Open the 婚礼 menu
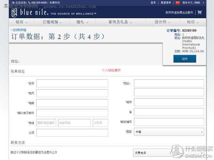This screenshot has width=214, height=160. (x=82, y=22)
